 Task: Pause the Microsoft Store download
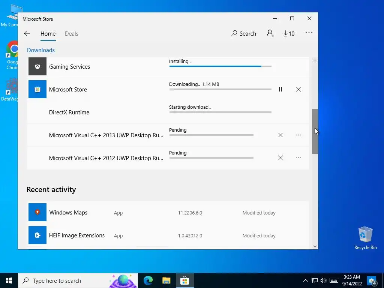pyautogui.click(x=280, y=89)
